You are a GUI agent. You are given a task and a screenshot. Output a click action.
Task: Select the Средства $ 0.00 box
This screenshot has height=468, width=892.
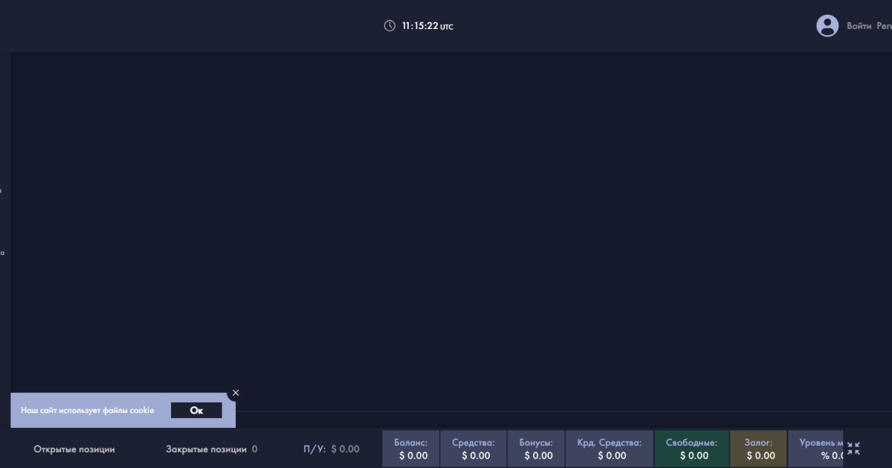pyautogui.click(x=474, y=449)
